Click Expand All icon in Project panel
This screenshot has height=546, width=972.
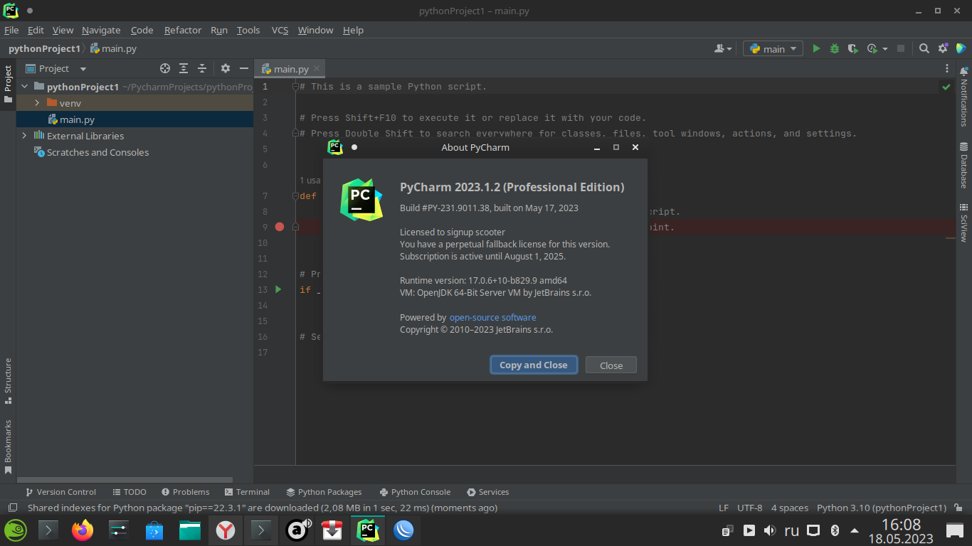(184, 68)
